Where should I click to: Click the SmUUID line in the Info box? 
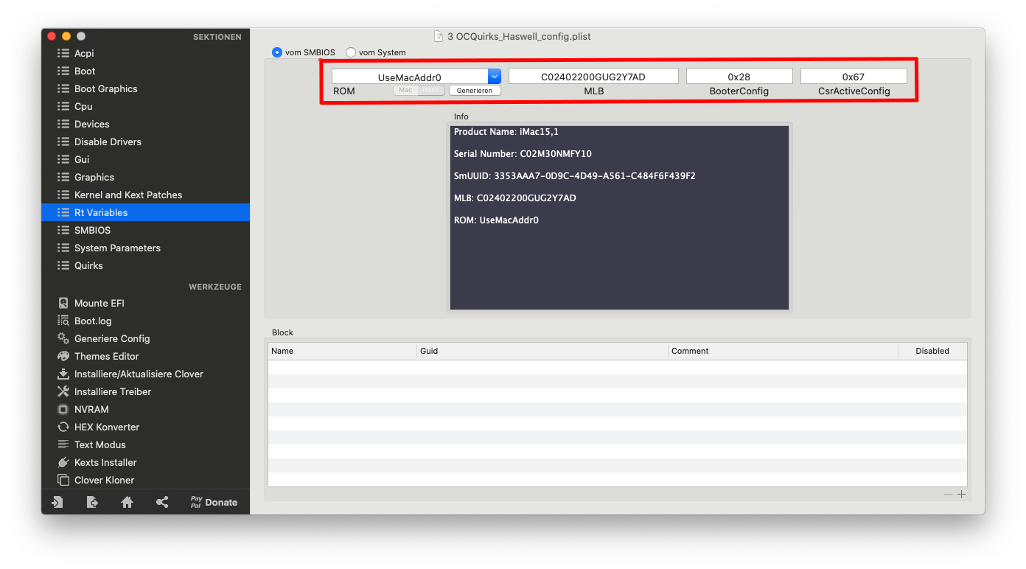(x=575, y=176)
